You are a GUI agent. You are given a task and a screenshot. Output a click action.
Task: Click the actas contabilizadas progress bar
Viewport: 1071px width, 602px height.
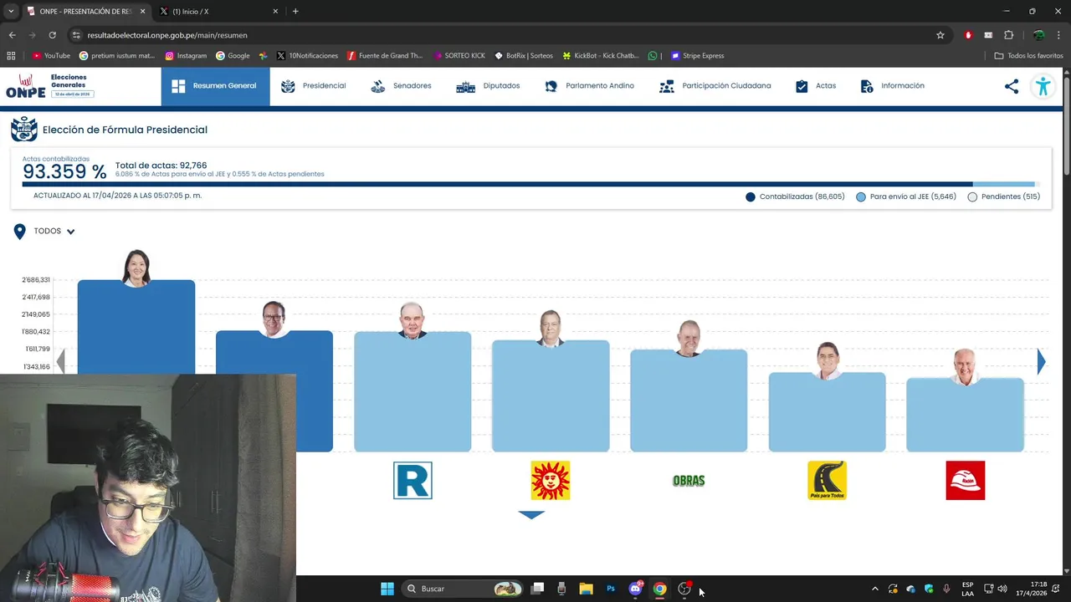coord(530,184)
